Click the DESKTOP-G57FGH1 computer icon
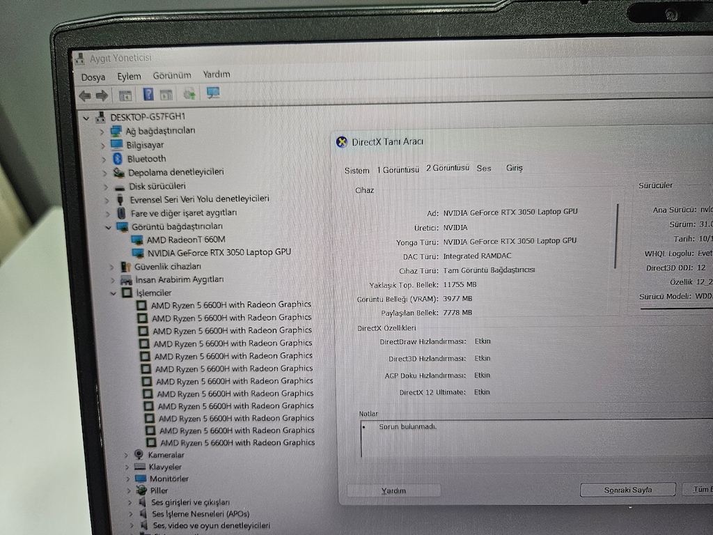 click(x=101, y=117)
